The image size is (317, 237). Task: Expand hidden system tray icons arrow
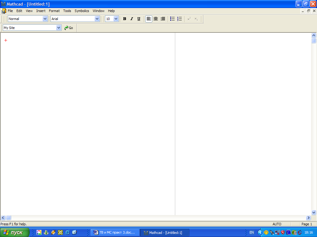coord(260,233)
